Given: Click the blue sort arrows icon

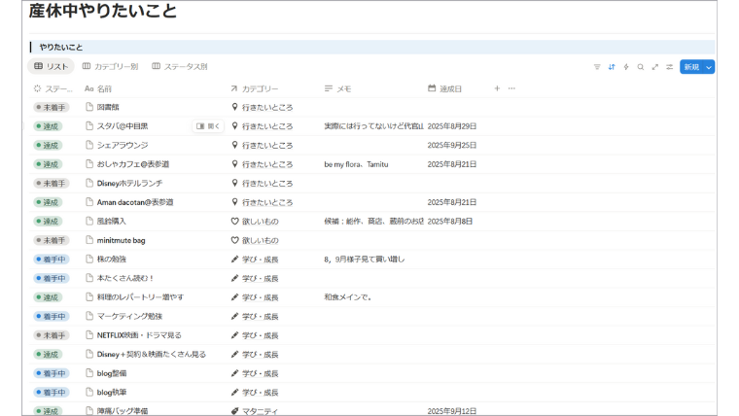Looking at the screenshot, I should [612, 67].
